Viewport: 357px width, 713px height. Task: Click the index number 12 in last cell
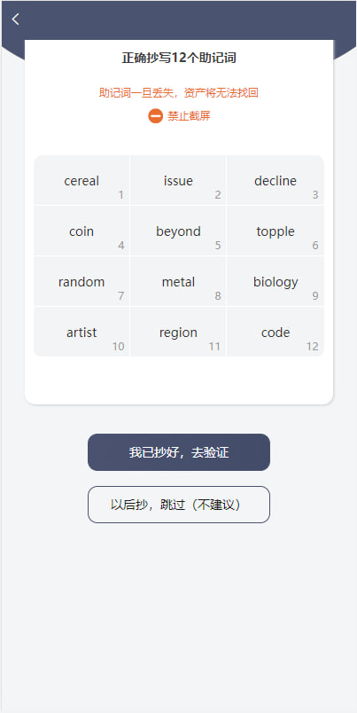(x=312, y=347)
